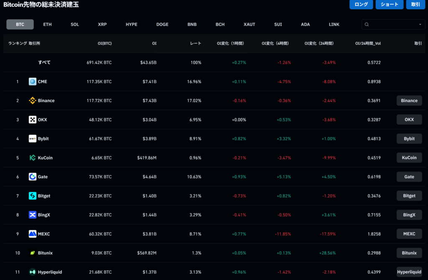Click the Bitunix trade button

[x=409, y=253]
